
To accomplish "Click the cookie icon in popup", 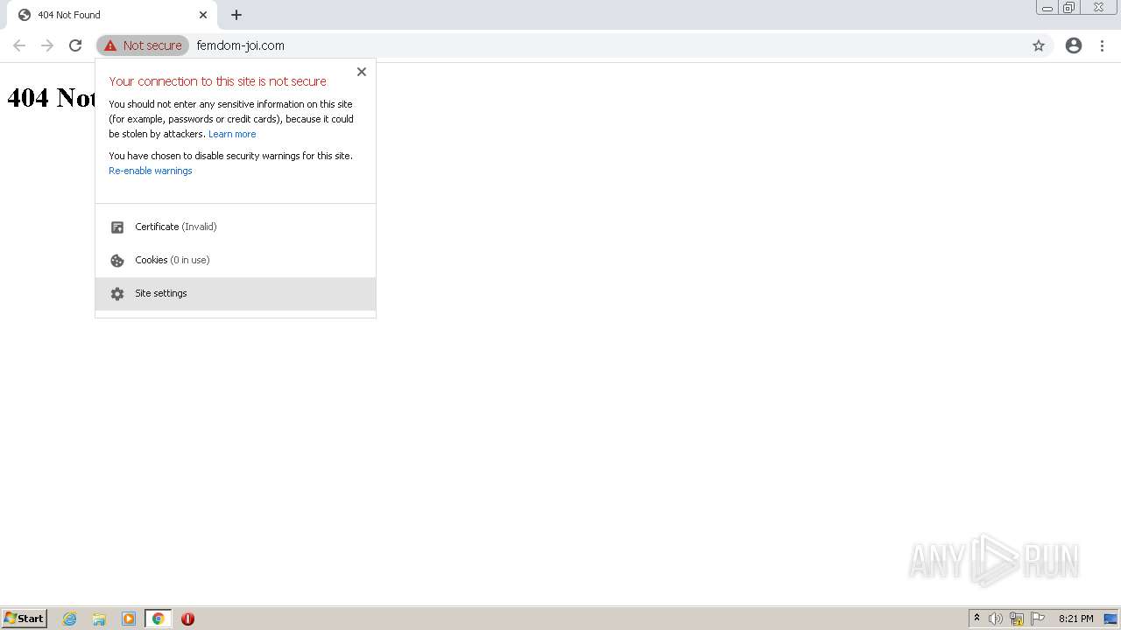I will (117, 261).
